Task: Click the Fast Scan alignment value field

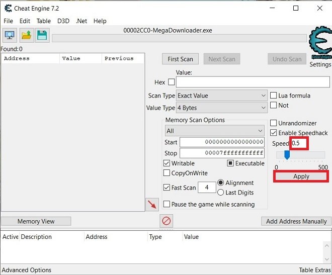Action: (207, 187)
